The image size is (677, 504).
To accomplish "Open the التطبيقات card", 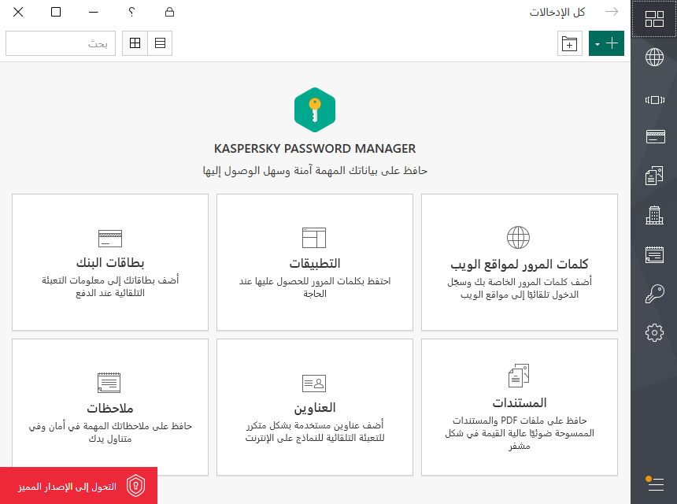I will pyautogui.click(x=315, y=262).
